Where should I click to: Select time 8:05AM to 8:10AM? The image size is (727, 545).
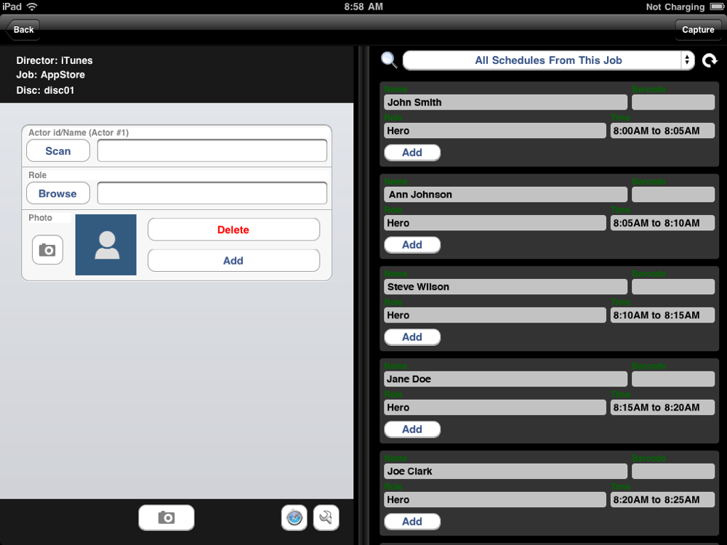[x=662, y=223]
